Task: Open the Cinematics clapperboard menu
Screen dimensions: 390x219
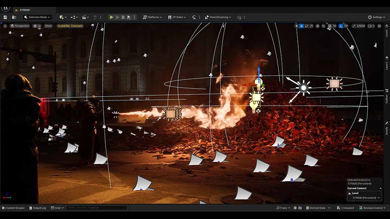Action: 85,17
